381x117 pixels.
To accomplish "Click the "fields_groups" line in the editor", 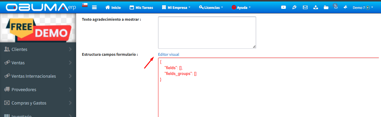I will [x=180, y=74].
